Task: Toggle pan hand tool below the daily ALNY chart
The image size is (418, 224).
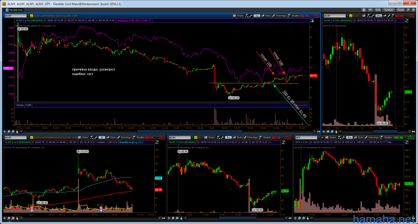Action: pos(17,218)
